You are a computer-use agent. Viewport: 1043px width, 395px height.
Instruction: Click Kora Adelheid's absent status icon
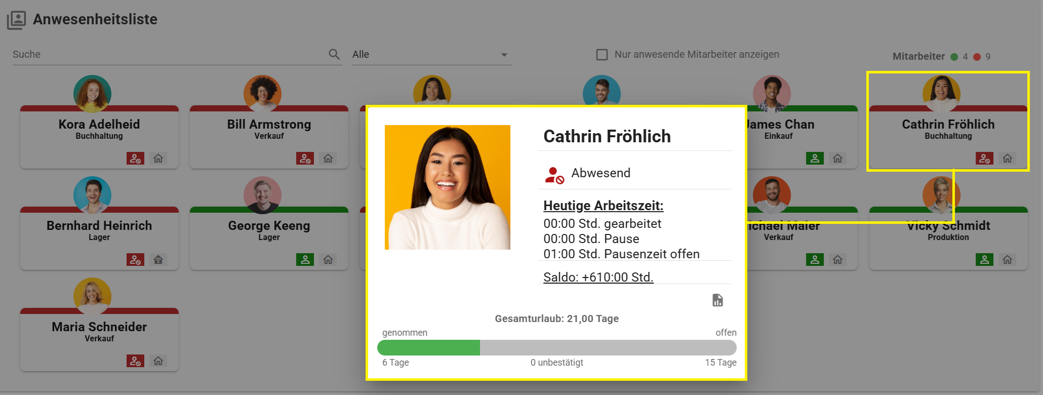(x=135, y=159)
